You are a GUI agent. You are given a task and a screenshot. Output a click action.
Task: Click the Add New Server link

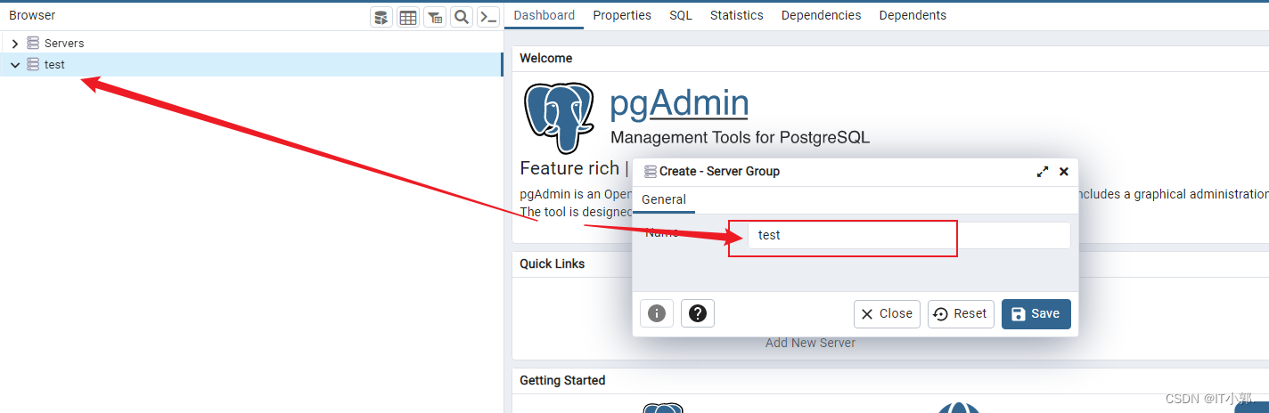pos(810,343)
